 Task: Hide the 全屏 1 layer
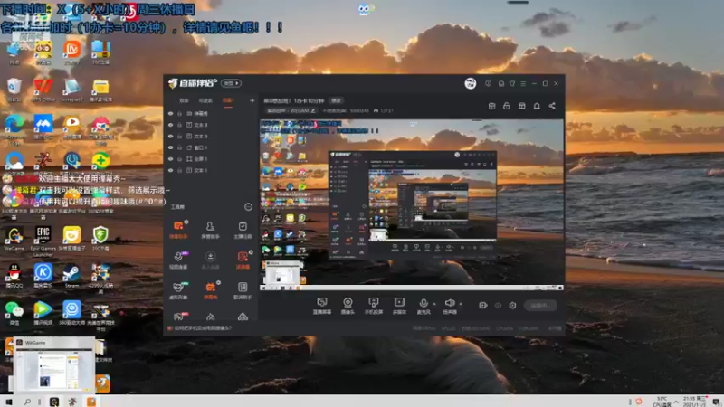pos(170,159)
